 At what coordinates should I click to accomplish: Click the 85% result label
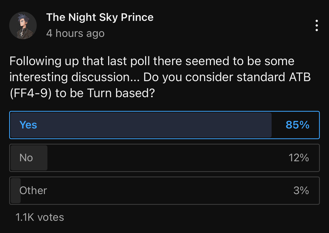click(x=297, y=125)
